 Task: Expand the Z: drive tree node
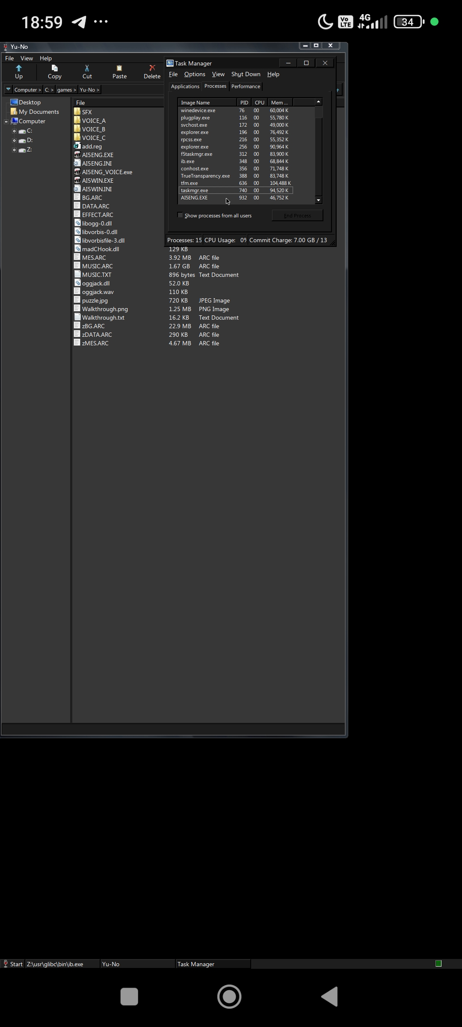[x=14, y=150]
